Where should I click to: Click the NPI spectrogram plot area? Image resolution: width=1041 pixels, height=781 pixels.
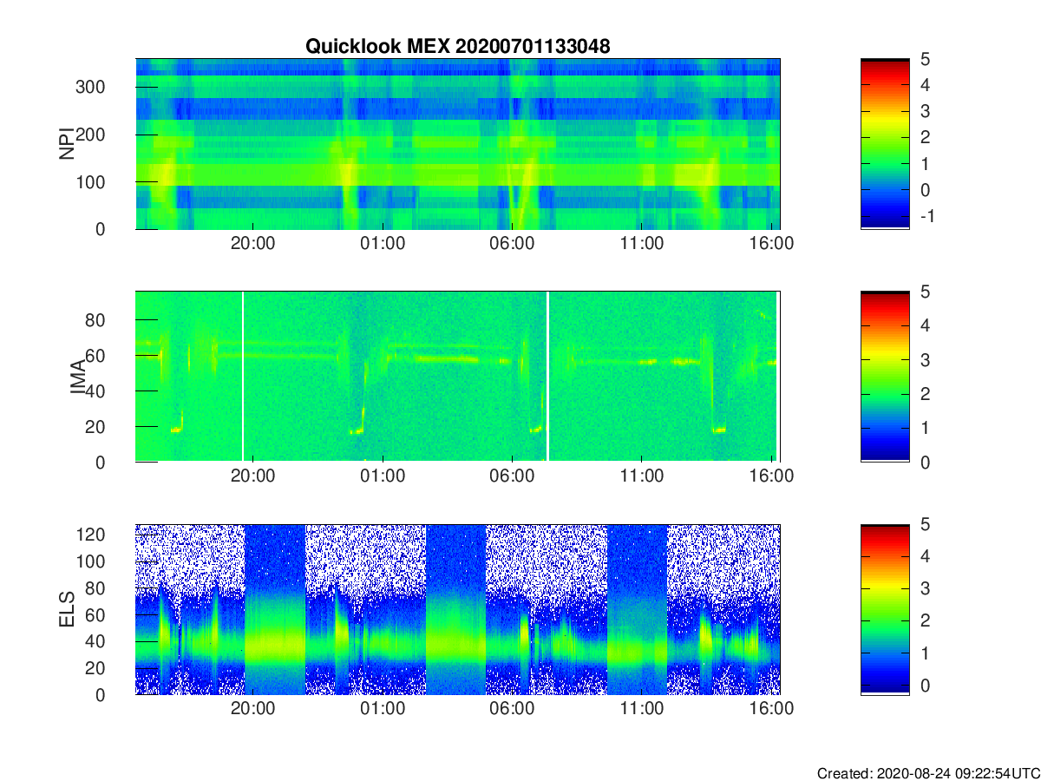(x=458, y=144)
